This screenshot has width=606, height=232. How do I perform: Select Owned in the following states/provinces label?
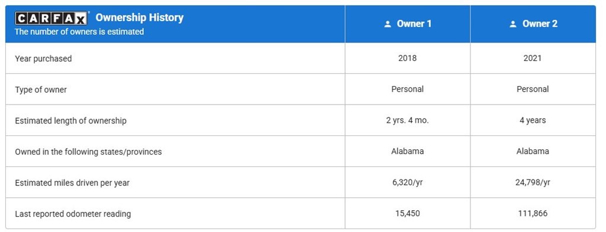88,152
